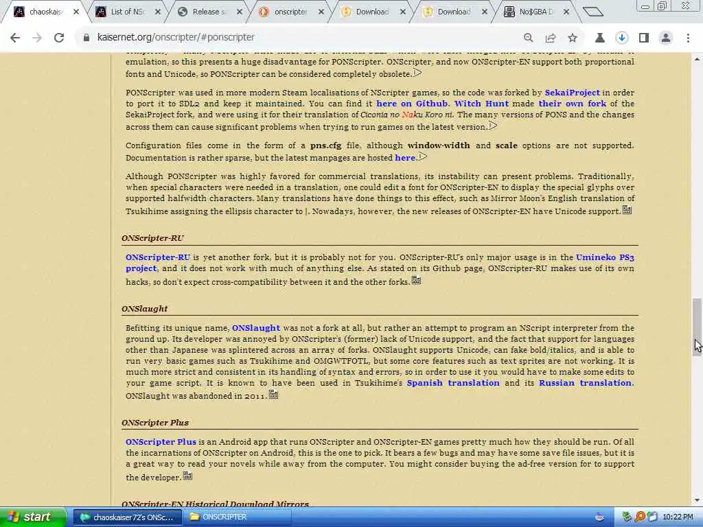The height and width of the screenshot is (527, 703).
Task: Open the second Download tab
Action: (453, 12)
